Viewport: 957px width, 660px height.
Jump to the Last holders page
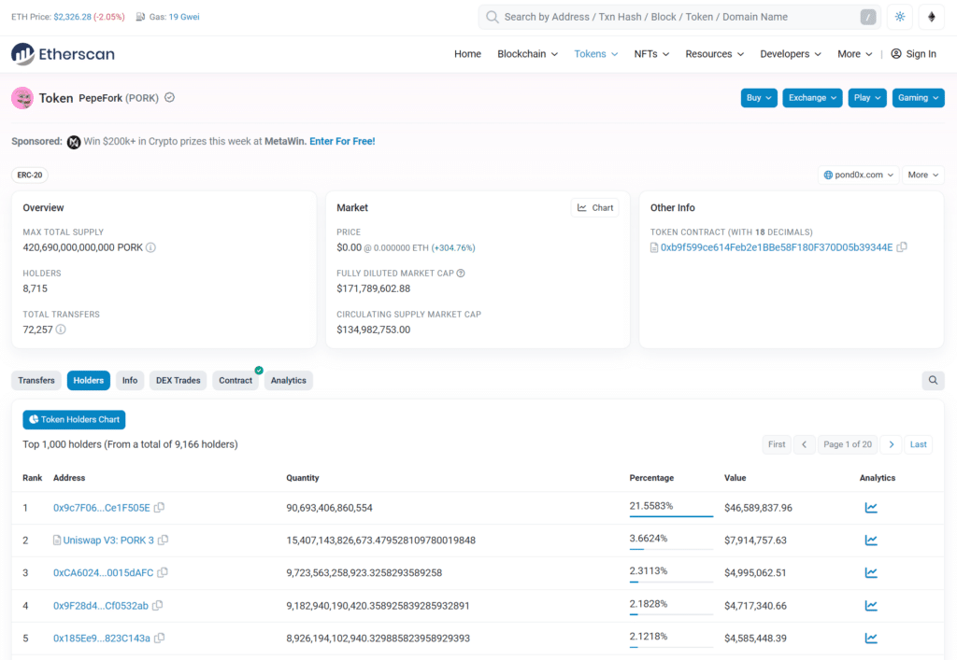[x=918, y=444]
